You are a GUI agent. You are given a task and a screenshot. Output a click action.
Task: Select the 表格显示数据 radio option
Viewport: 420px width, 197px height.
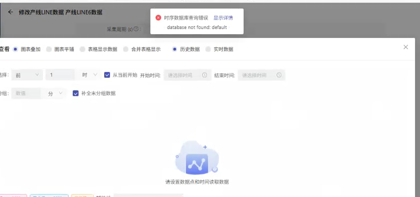point(82,49)
